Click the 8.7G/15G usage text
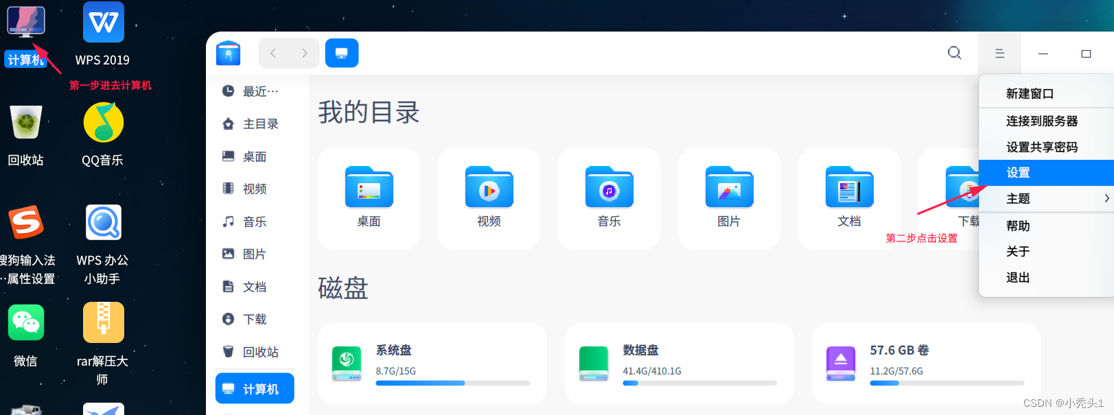1114x415 pixels. (x=396, y=371)
